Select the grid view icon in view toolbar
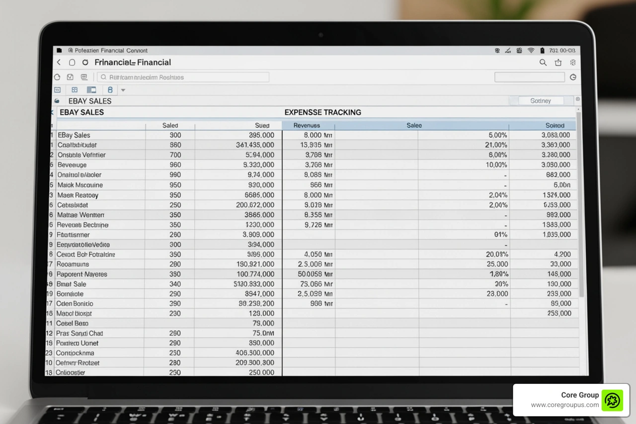This screenshot has height=424, width=636. click(75, 90)
